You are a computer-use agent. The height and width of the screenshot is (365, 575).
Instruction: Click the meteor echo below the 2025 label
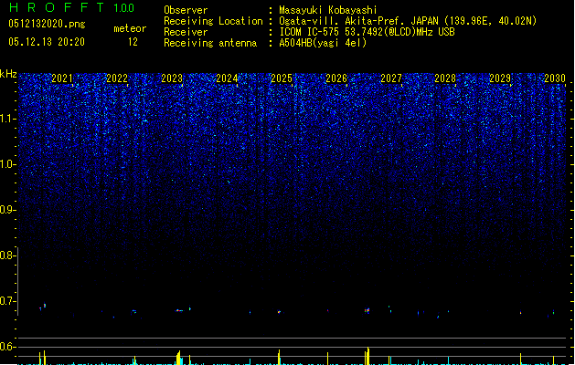click(279, 312)
